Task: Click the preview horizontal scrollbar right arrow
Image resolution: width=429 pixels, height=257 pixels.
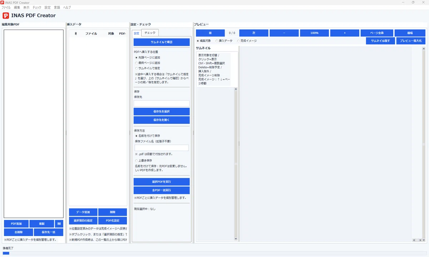Action: click(x=420, y=240)
